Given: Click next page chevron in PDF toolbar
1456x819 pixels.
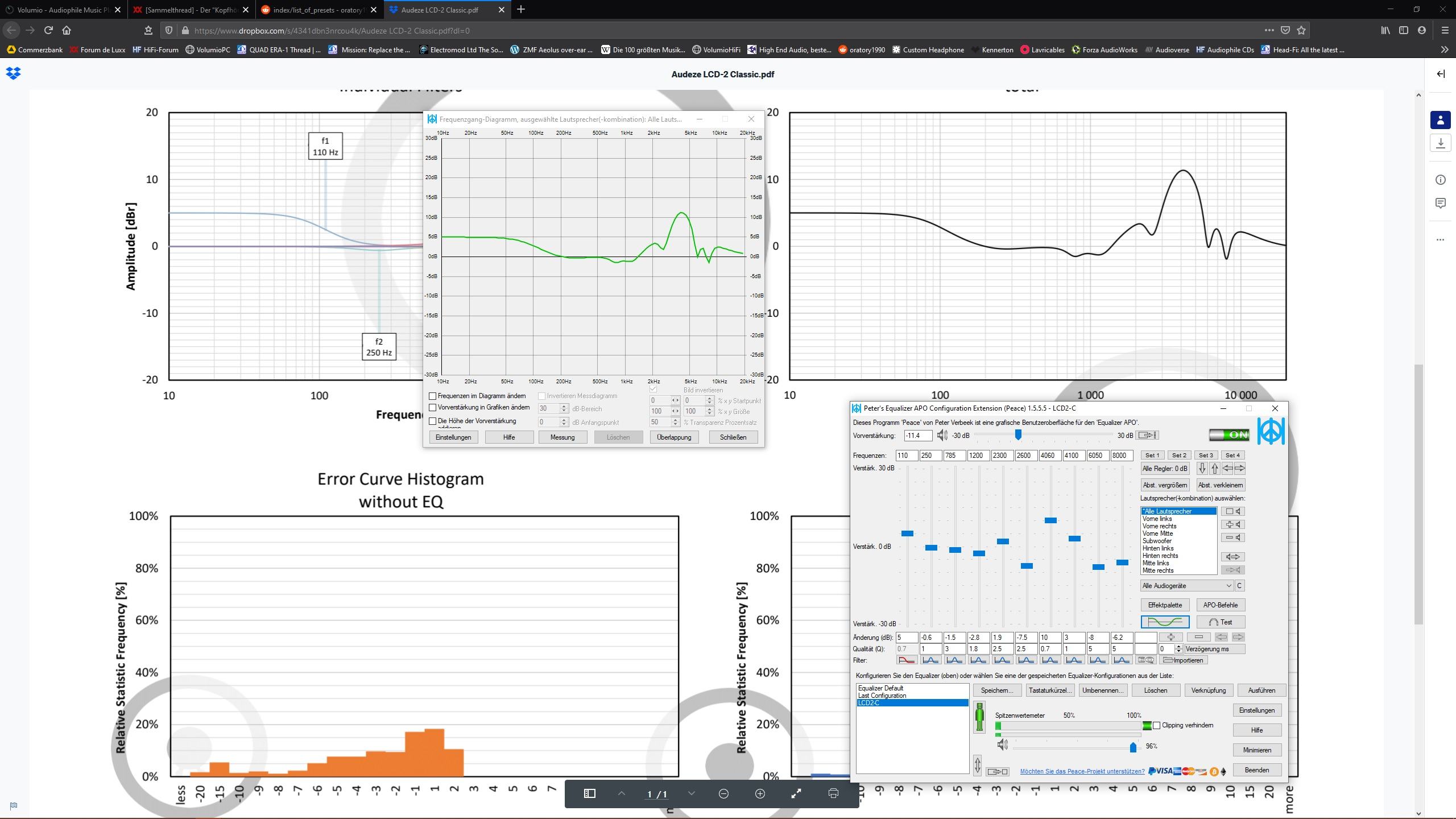Looking at the screenshot, I should pos(692,793).
